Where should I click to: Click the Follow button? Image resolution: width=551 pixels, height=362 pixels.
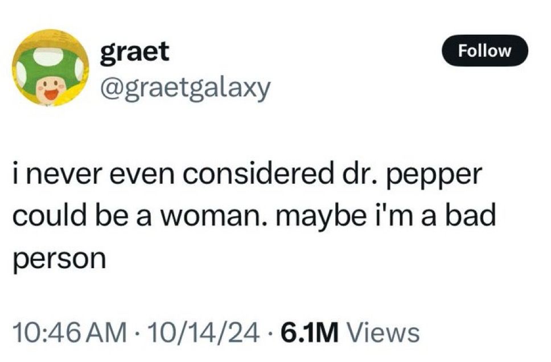point(484,51)
